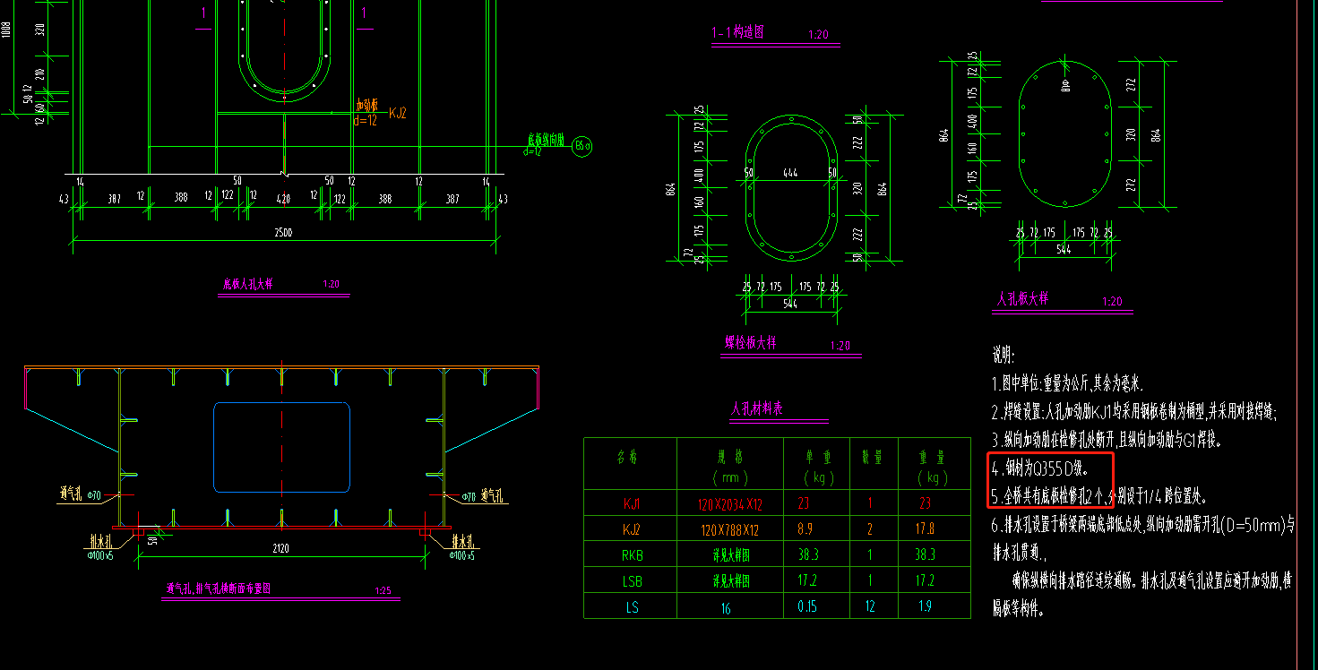Click the '人孔材料表' table title
This screenshot has height=670, width=1318.
[x=757, y=408]
